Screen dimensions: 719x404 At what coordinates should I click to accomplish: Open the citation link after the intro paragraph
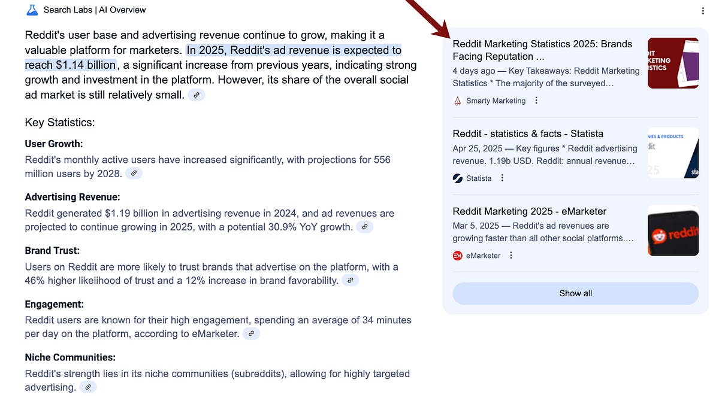pos(197,95)
